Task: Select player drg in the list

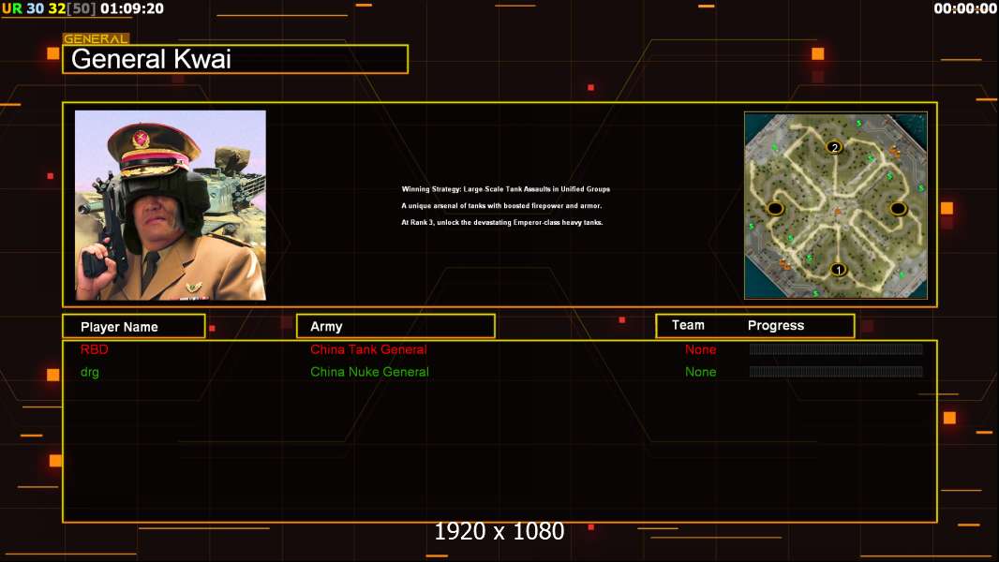Action: pyautogui.click(x=90, y=373)
